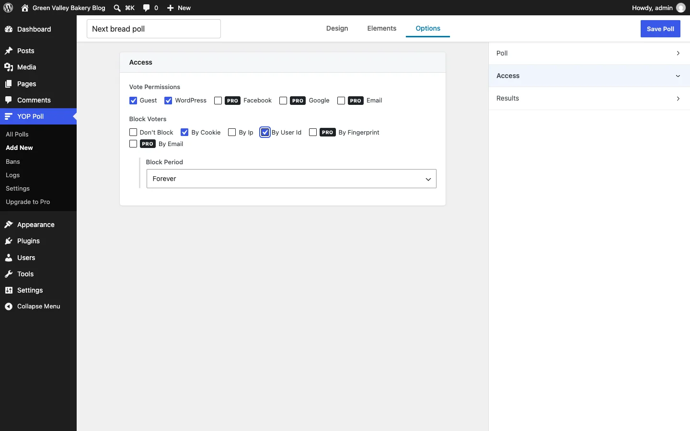Click the Access panel heading

(141, 62)
